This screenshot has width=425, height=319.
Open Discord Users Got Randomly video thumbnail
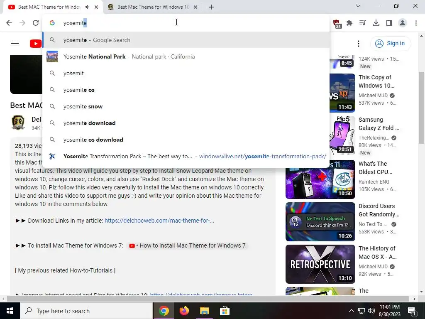click(x=320, y=222)
